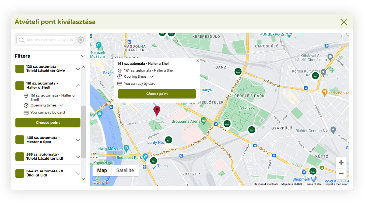
Task: Click metro M icon by Népliget
Action: click(216, 124)
